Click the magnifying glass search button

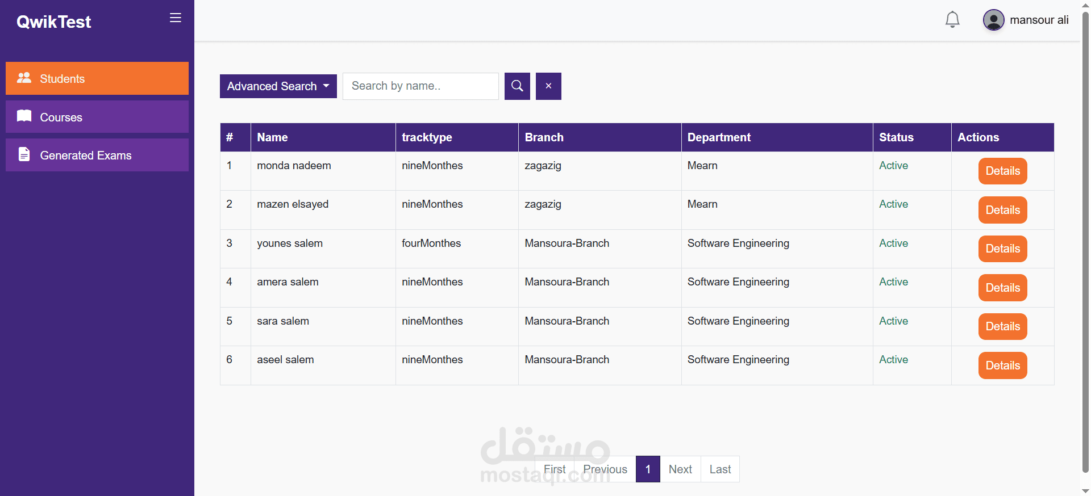(517, 86)
